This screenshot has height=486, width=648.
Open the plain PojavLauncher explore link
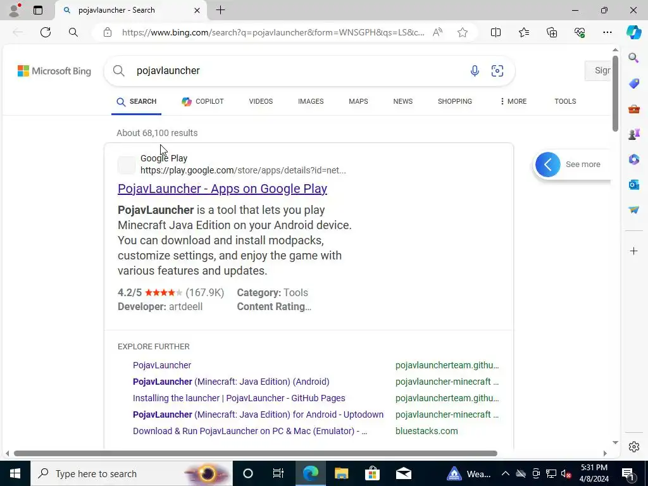tap(162, 365)
